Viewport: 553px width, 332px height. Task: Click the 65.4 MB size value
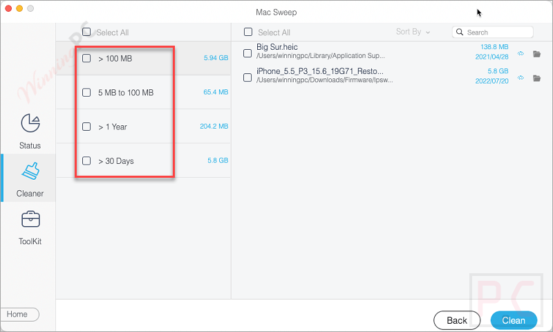(216, 92)
